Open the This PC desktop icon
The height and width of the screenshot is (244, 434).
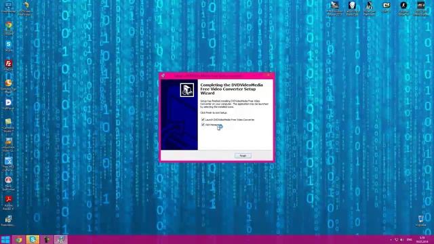pos(9,7)
